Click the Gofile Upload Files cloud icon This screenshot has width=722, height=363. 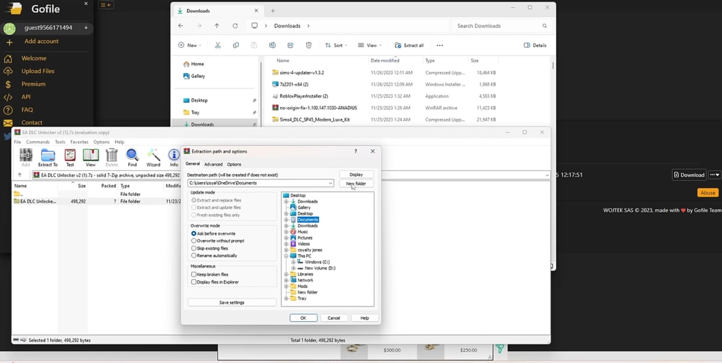click(8, 71)
